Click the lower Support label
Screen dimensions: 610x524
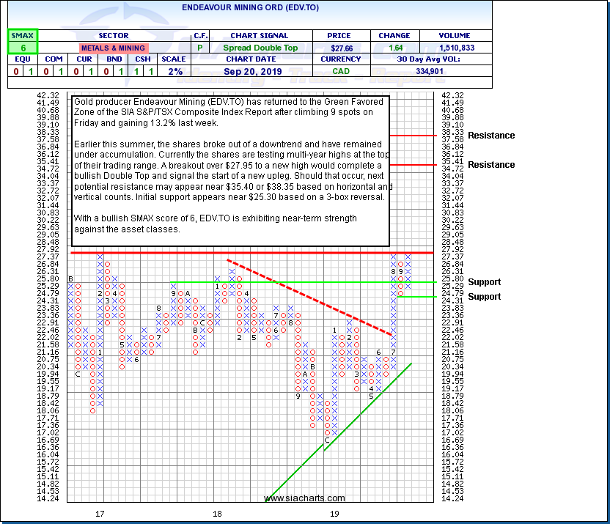(484, 297)
